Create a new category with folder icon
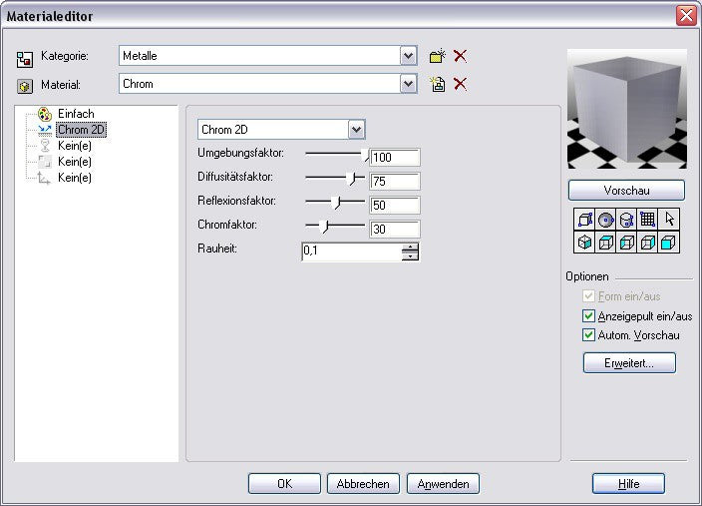This screenshot has height=506, width=702. pos(437,56)
